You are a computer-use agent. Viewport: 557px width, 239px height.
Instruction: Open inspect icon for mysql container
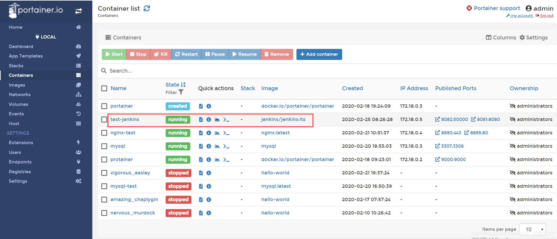[209, 146]
